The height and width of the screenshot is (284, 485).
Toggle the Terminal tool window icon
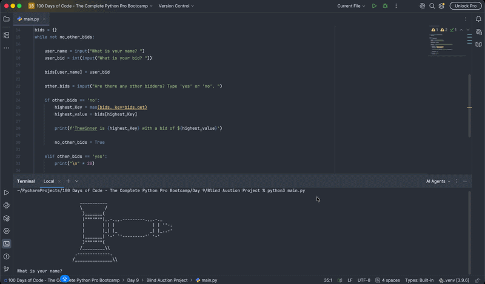pyautogui.click(x=6, y=244)
